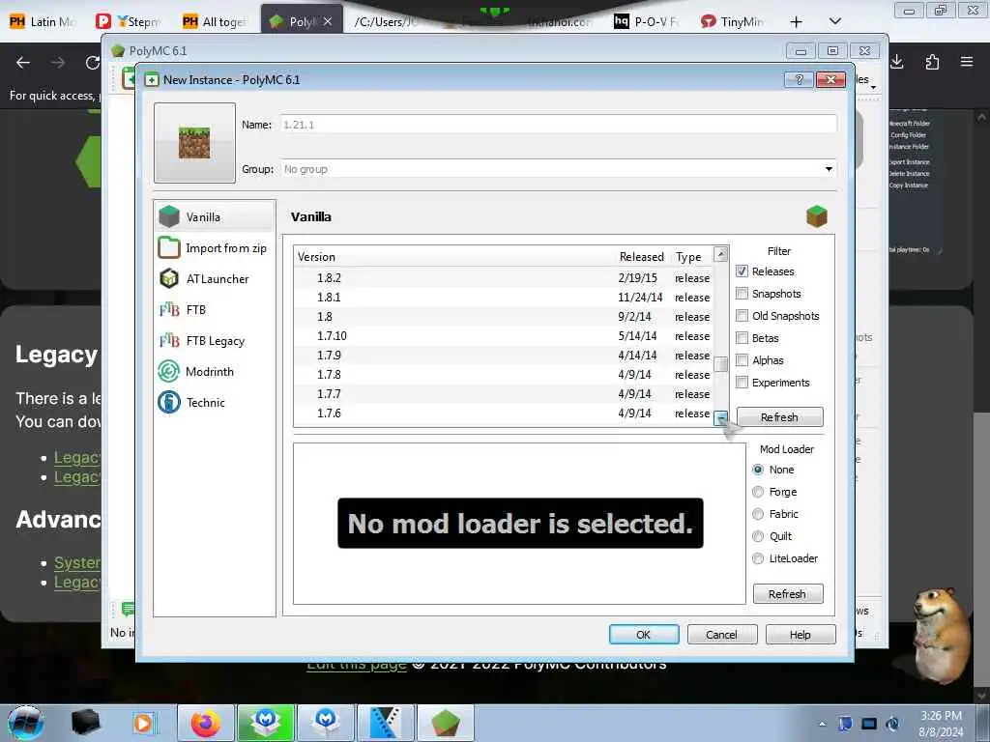Image resolution: width=990 pixels, height=742 pixels.
Task: Open the browser hamburger menu
Action: point(967,62)
